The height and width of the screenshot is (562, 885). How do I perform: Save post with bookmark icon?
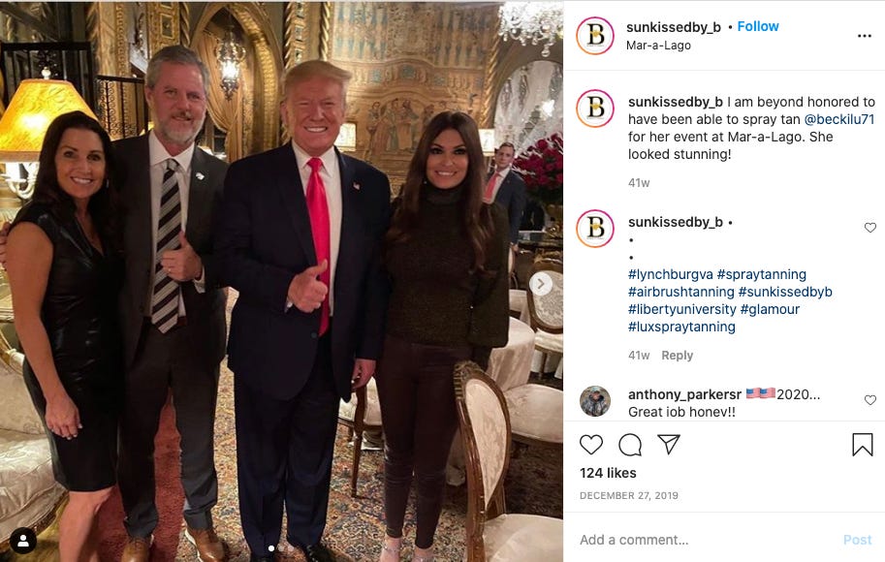point(863,445)
